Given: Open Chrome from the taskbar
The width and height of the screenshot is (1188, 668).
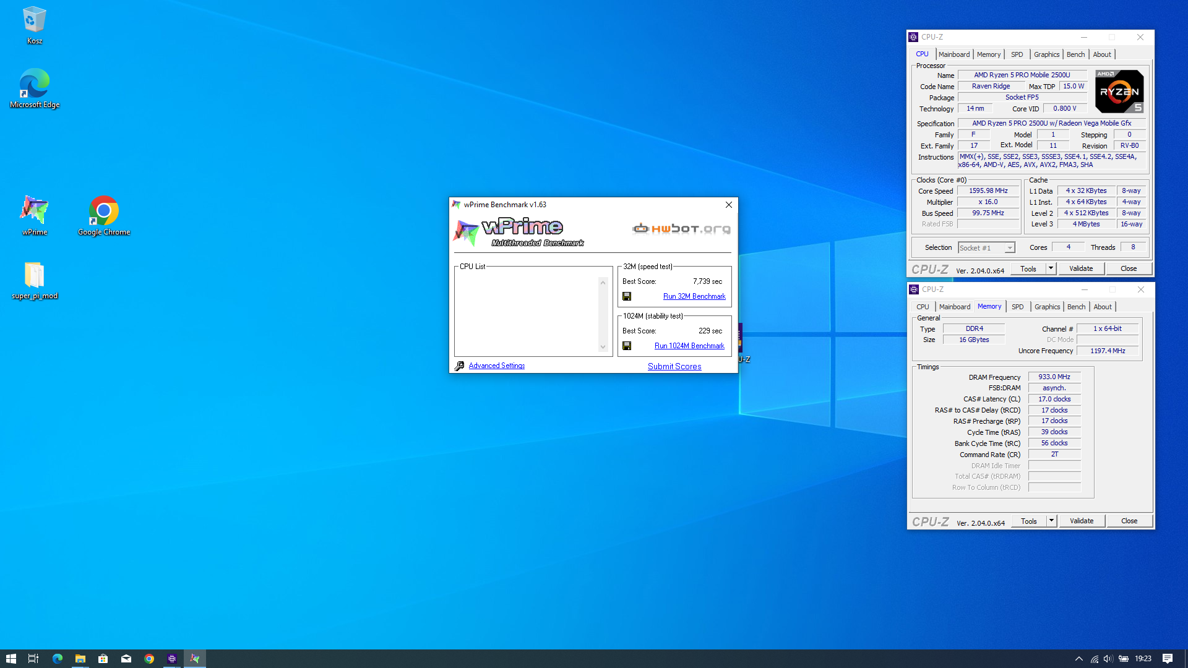Looking at the screenshot, I should click(x=149, y=659).
